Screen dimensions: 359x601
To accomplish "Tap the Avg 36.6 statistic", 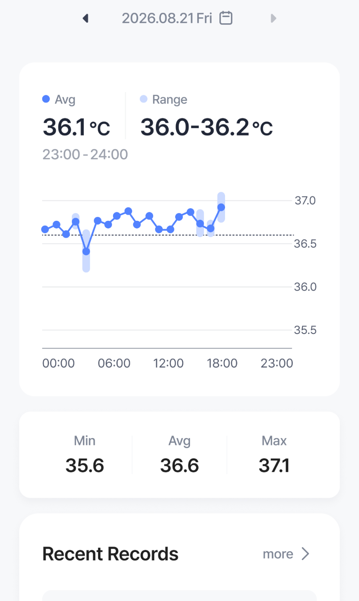I will click(x=179, y=454).
